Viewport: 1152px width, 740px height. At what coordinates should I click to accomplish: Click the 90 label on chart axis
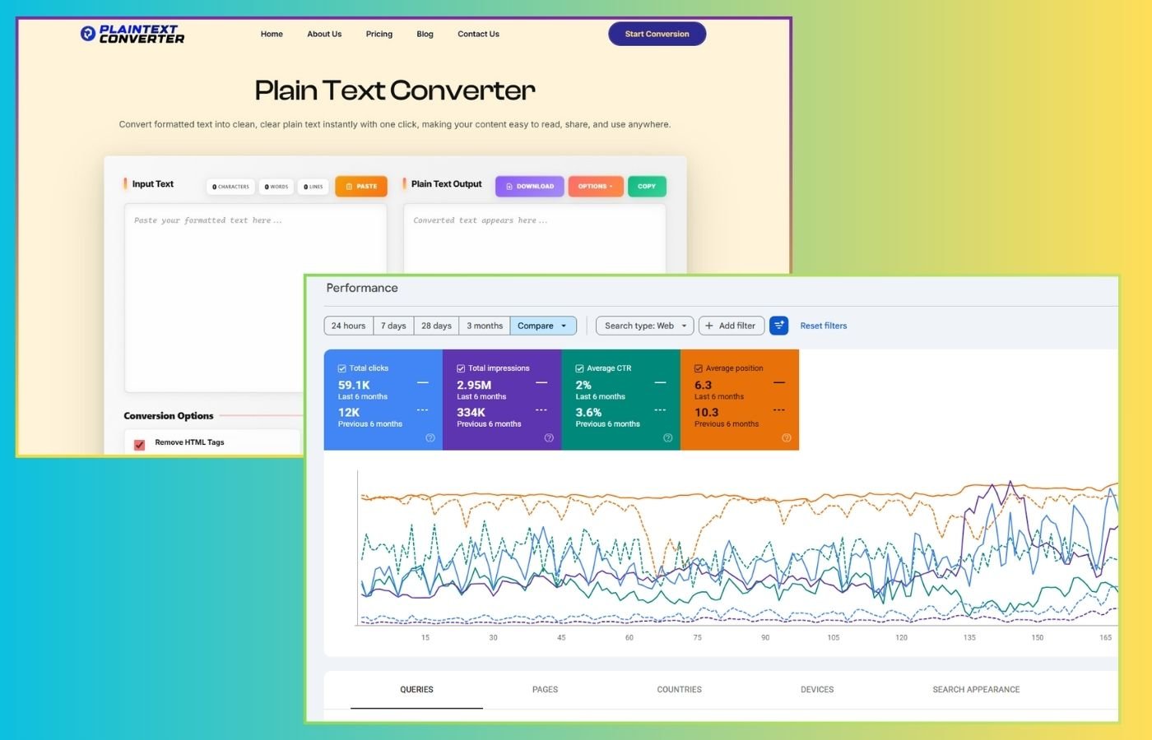(x=765, y=637)
